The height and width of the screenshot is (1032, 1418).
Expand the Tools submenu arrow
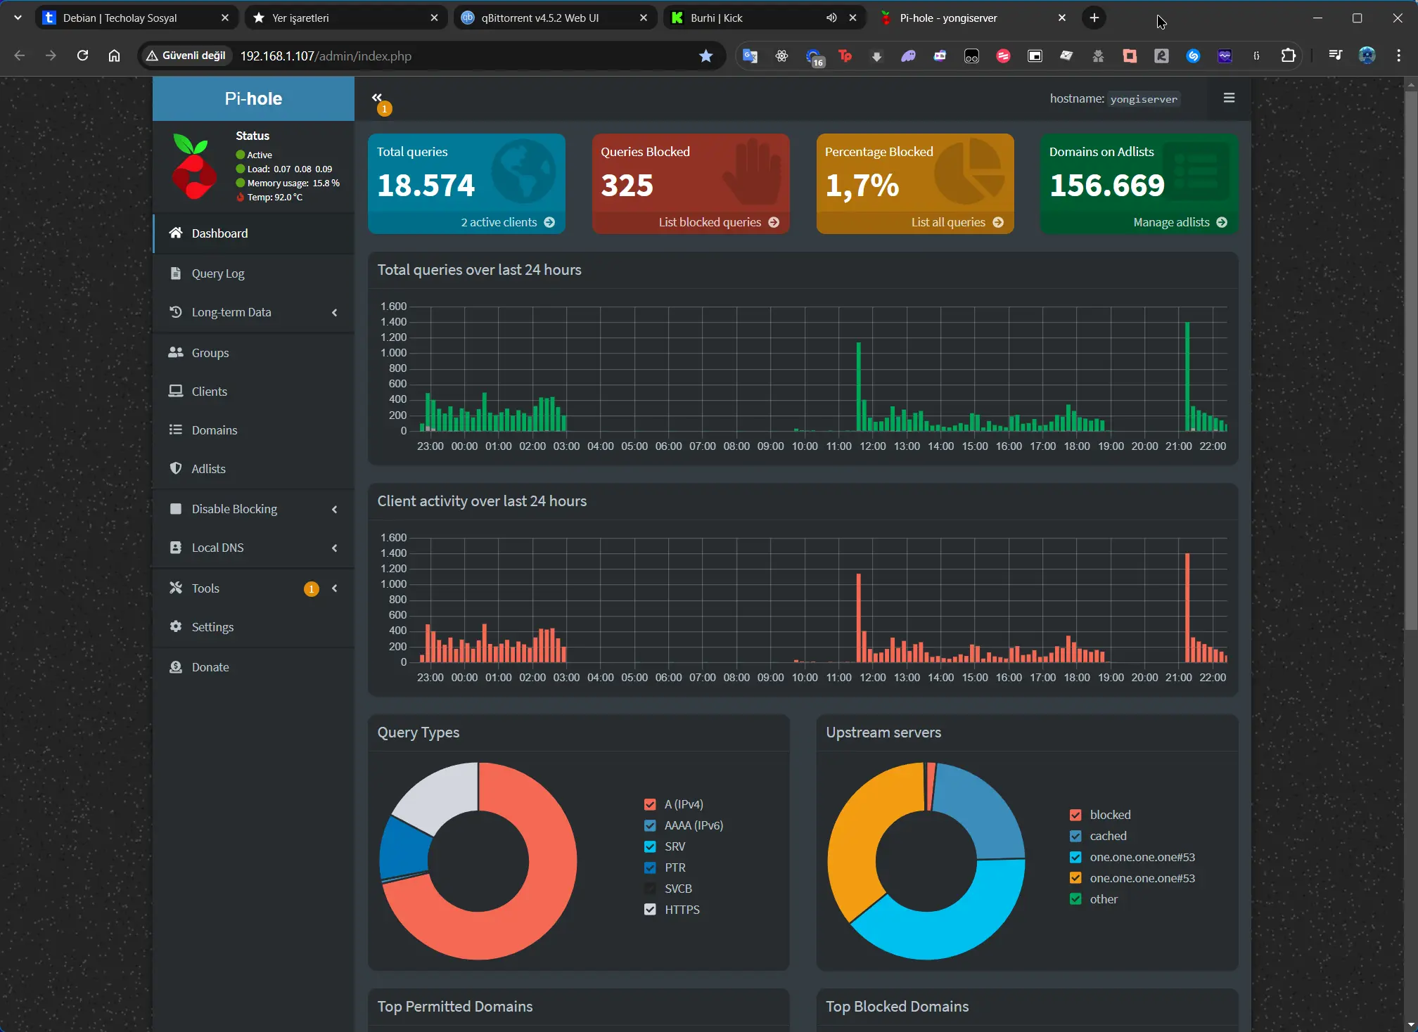click(x=335, y=588)
